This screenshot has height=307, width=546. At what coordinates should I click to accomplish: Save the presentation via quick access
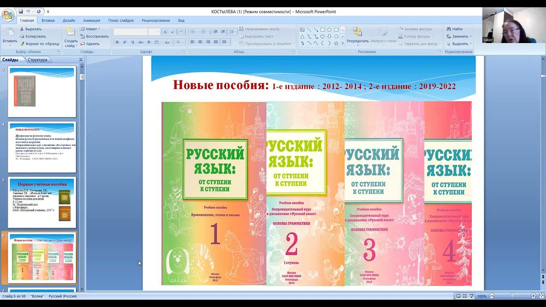coord(20,12)
